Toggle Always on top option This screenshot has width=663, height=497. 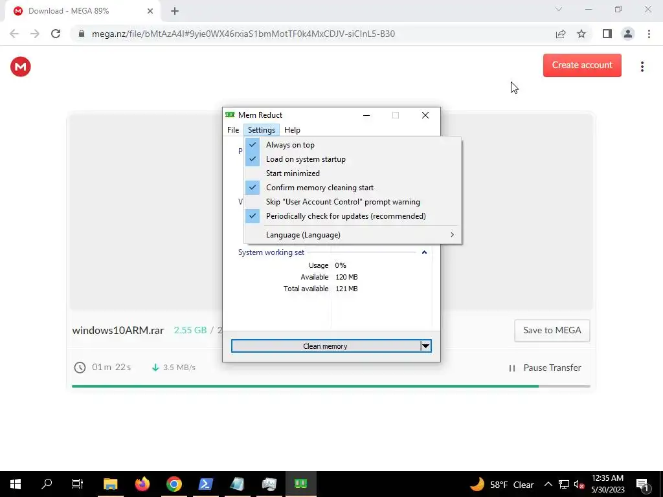pos(353,145)
